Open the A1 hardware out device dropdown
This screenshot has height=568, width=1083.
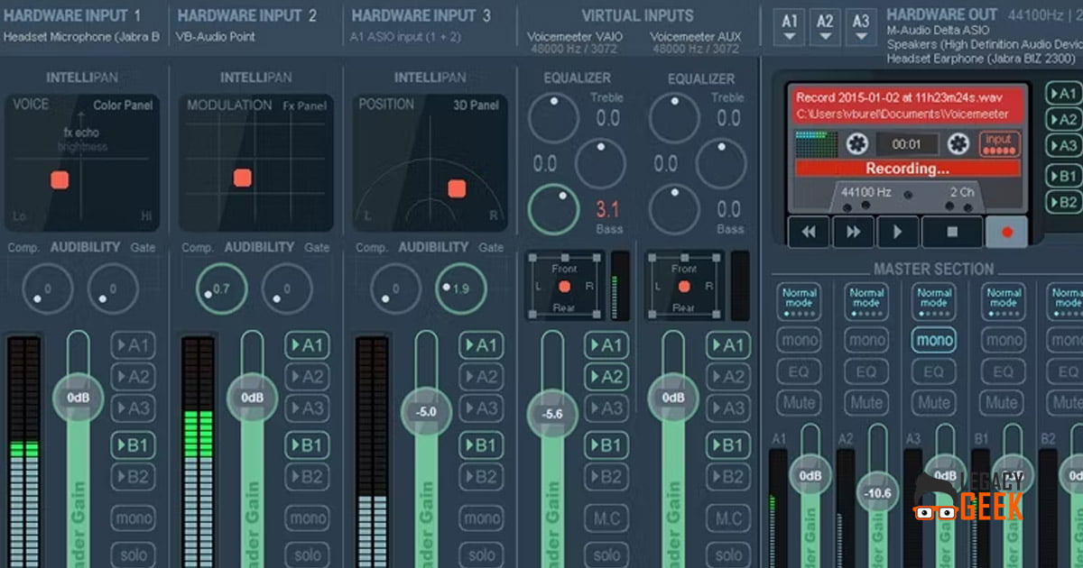pos(791,26)
